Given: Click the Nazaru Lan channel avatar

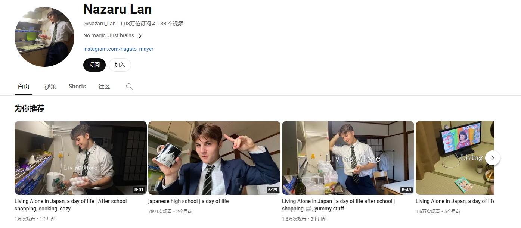Looking at the screenshot, I should [44, 37].
